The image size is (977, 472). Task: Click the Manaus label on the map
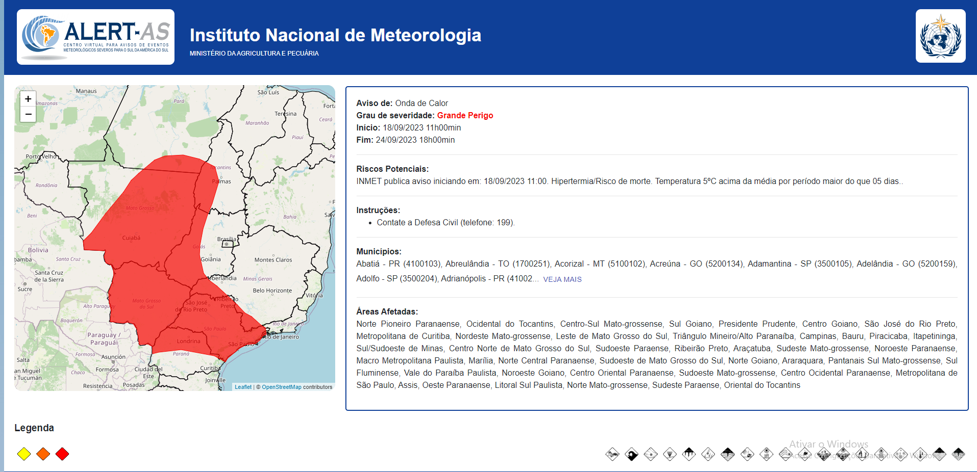86,91
